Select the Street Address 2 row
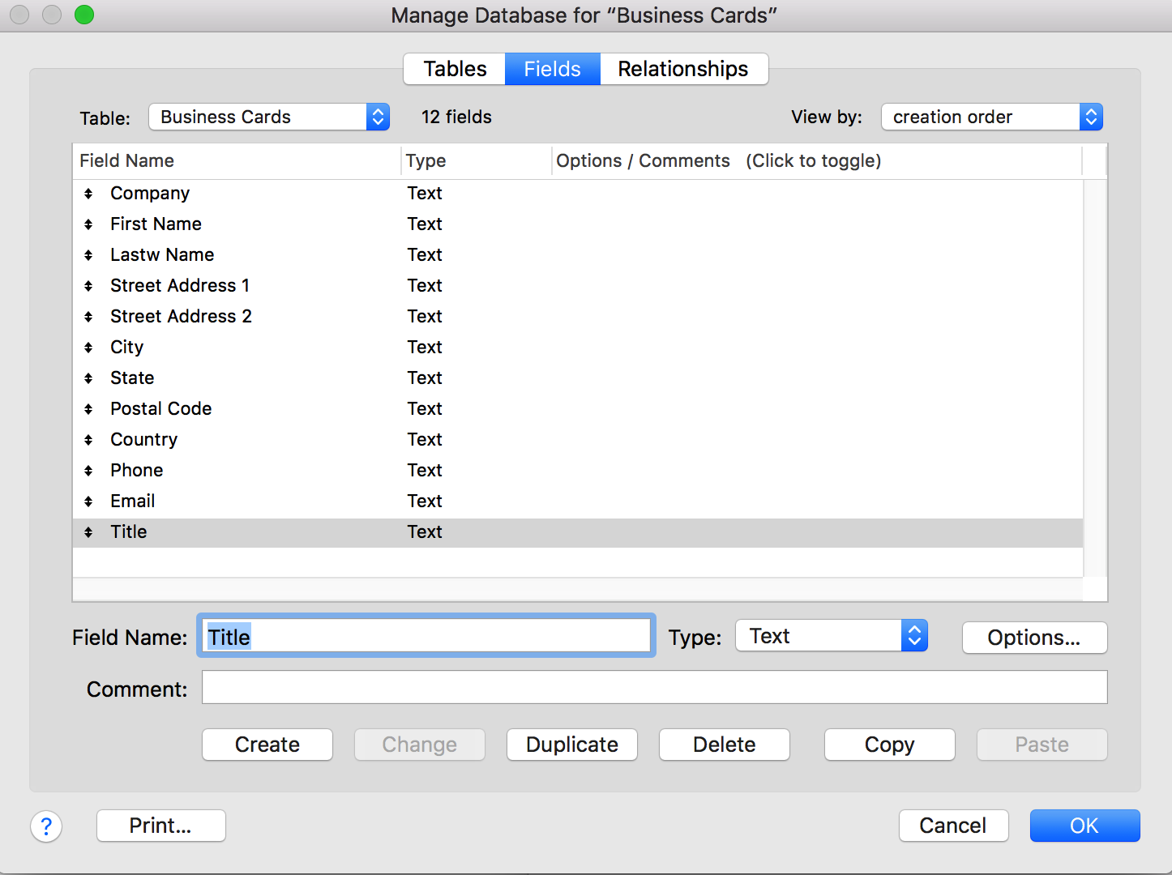Image resolution: width=1172 pixels, height=875 pixels. 578,317
